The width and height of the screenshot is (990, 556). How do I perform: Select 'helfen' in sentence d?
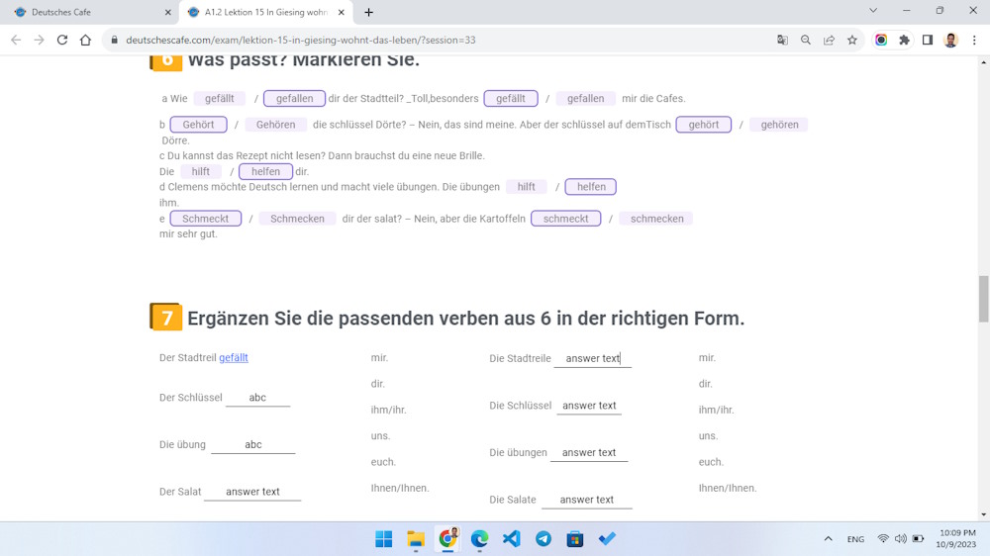point(590,187)
